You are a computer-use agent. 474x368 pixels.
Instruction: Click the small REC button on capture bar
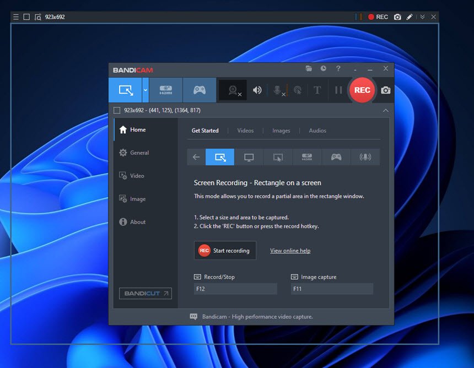coord(378,17)
